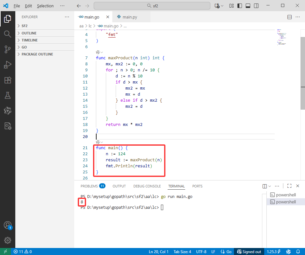Expand the OUTLINE section

click(x=45, y=33)
